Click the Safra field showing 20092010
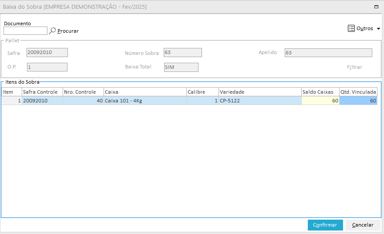384x234 pixels. [x=47, y=52]
